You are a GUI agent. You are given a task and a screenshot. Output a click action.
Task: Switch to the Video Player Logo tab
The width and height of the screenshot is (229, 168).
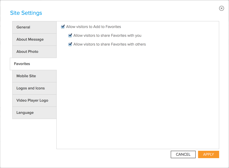click(34, 100)
